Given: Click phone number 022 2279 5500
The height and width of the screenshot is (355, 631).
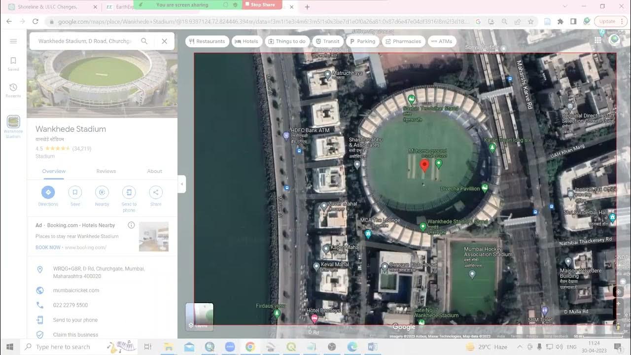Looking at the screenshot, I should (70, 305).
